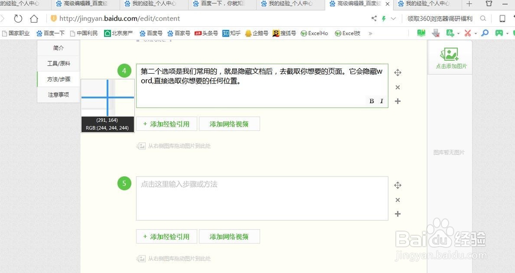Click the green translate extension icon
This screenshot has height=273, width=515.
450,33
